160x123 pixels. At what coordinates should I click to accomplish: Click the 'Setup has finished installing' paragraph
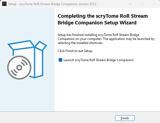pyautogui.click(x=106, y=39)
